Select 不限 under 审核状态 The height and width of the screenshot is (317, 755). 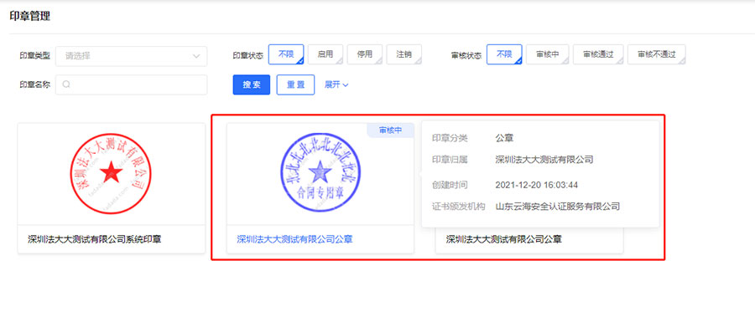coord(504,54)
